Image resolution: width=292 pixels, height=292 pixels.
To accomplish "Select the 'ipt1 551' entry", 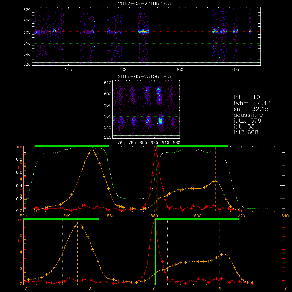I will click(246, 126).
